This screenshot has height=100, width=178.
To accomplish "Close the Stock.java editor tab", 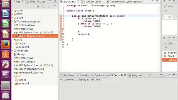I will [78, 1].
